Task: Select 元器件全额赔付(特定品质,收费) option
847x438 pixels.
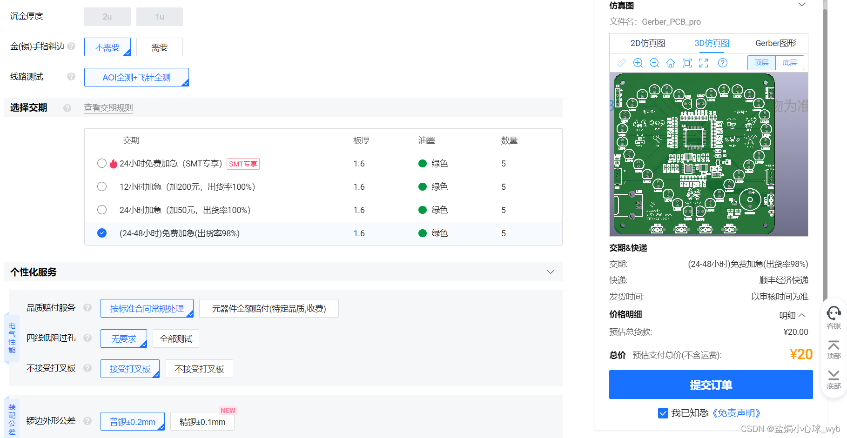Action: (269, 308)
